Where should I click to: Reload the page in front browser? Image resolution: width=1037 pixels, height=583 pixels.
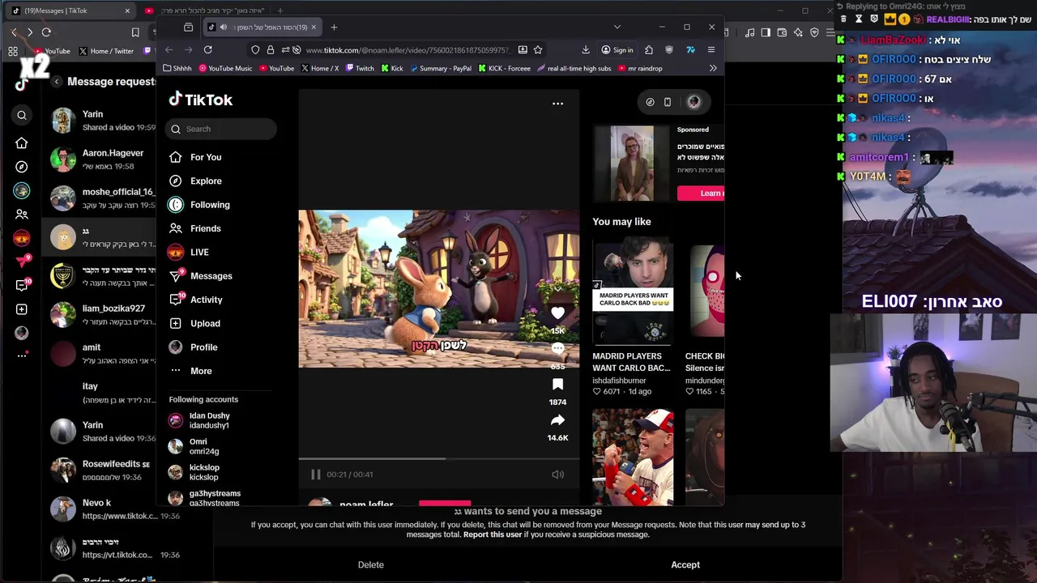point(208,50)
